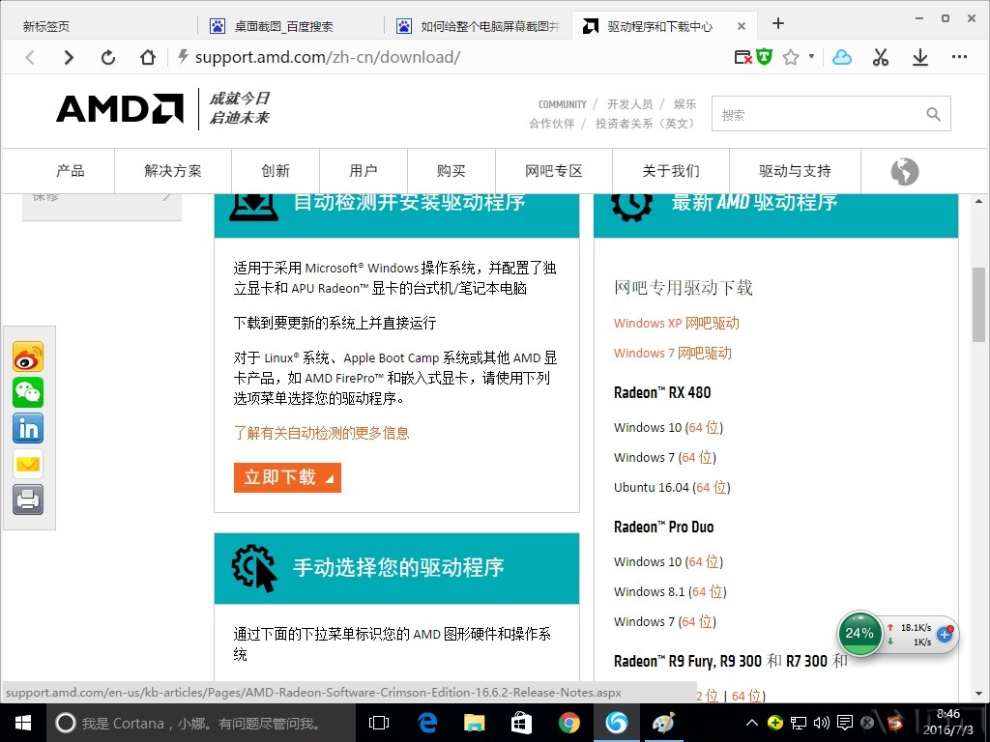Click the scrollbar down arrow
The image size is (990, 742).
pyautogui.click(x=978, y=694)
